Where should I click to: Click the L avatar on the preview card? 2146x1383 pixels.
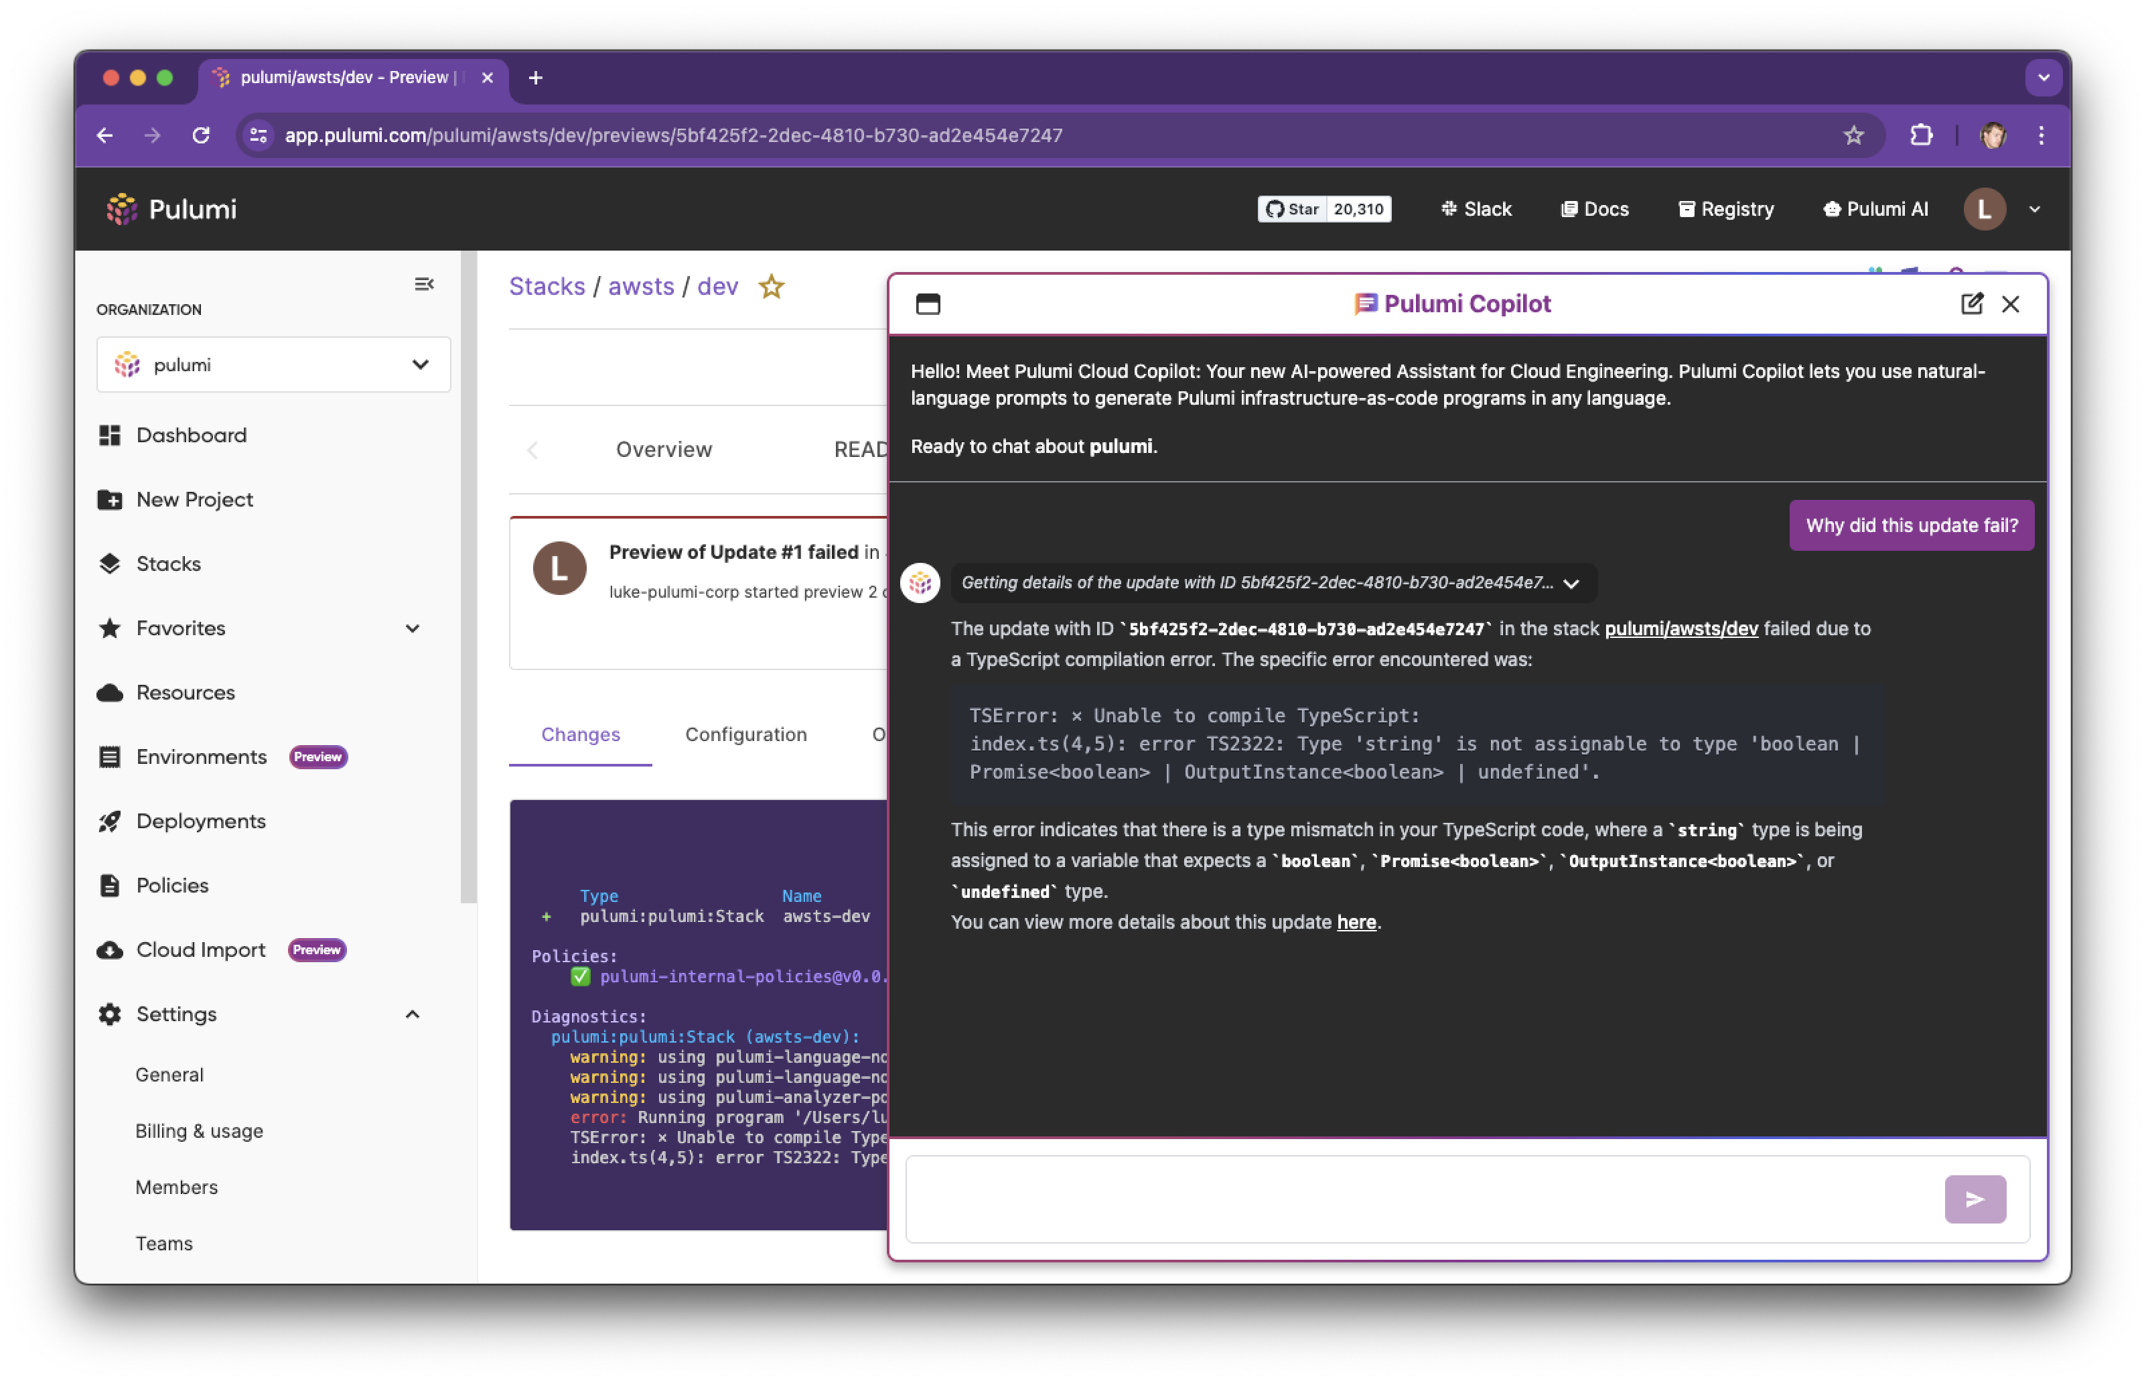[x=560, y=568]
